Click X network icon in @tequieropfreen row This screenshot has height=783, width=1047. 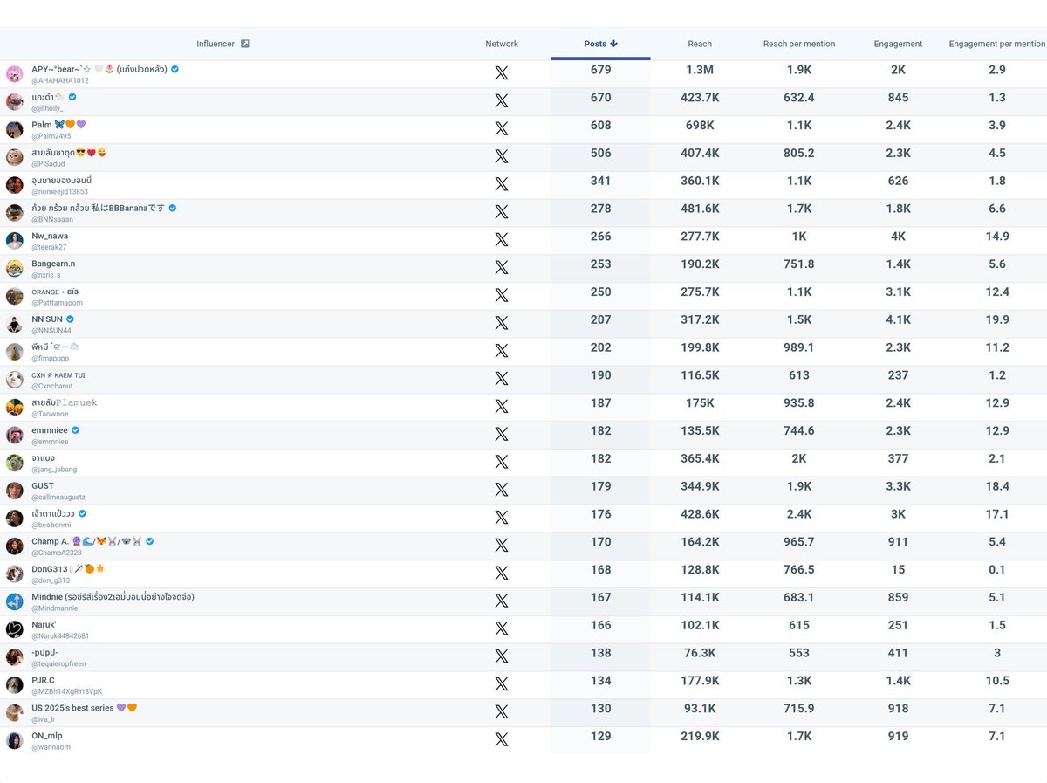click(x=502, y=656)
